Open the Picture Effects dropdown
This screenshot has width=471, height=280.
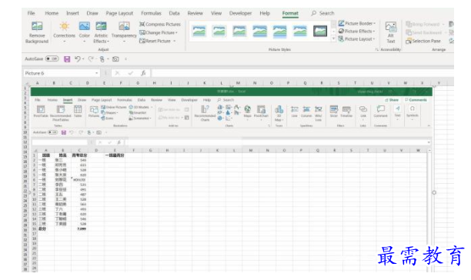(356, 32)
